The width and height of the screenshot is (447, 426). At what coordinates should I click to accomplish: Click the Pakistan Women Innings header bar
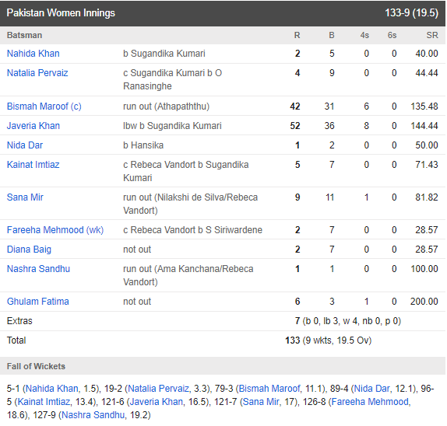click(x=223, y=13)
